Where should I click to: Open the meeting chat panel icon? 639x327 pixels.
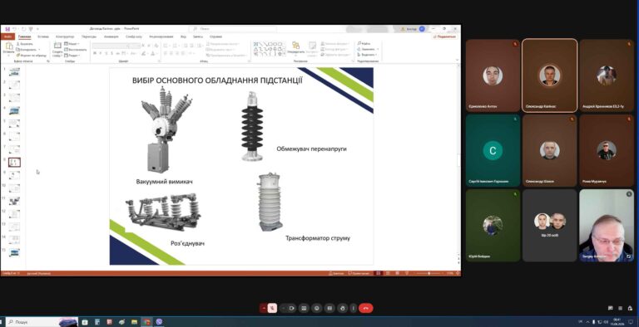(611, 308)
